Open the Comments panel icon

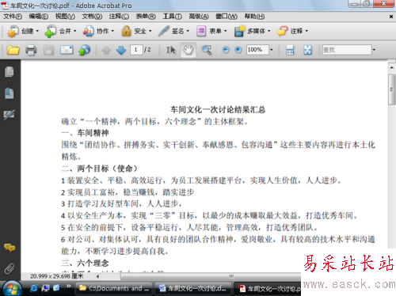click(10, 248)
